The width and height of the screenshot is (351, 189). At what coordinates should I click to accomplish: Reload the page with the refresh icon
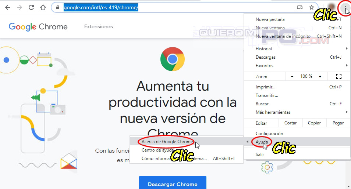coord(31,7)
